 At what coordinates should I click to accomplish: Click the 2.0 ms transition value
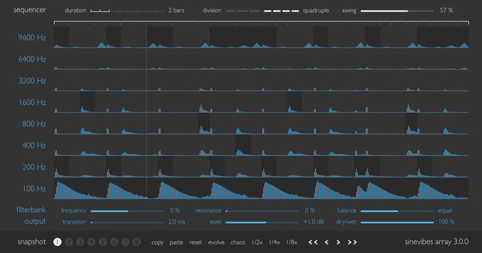tap(177, 222)
